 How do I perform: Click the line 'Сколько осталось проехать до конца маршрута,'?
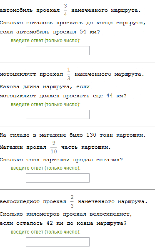pos(72,23)
